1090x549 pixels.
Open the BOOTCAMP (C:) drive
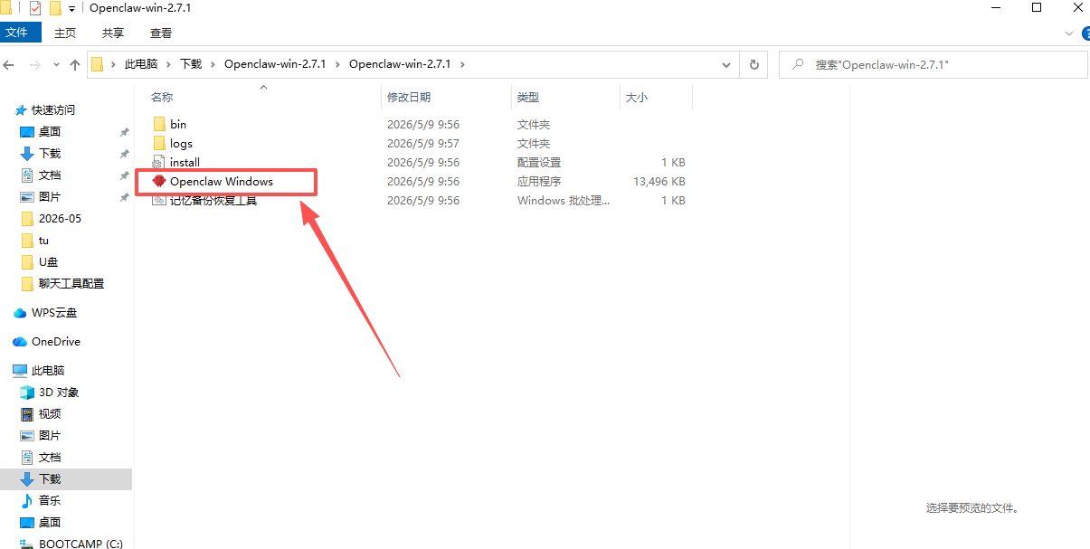coord(81,544)
